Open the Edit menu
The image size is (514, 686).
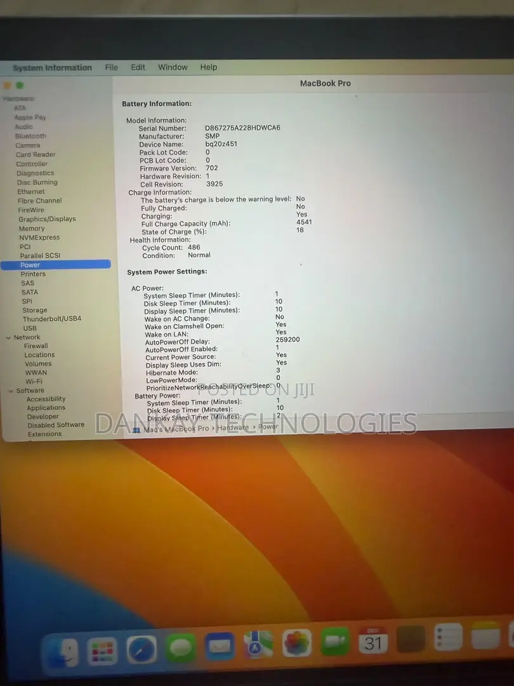(x=138, y=67)
